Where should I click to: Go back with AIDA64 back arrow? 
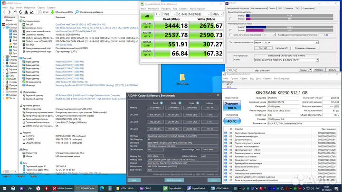pos(4,12)
